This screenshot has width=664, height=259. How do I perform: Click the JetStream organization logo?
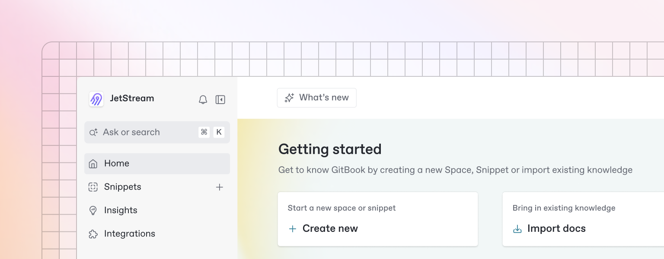pyautogui.click(x=96, y=99)
